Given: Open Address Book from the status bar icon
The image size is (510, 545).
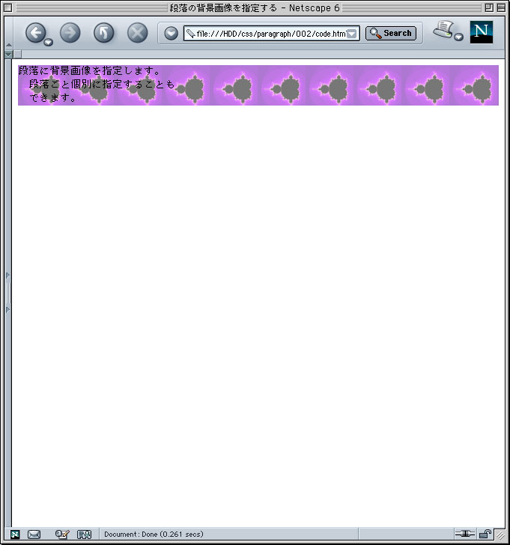Looking at the screenshot, I should (84, 535).
